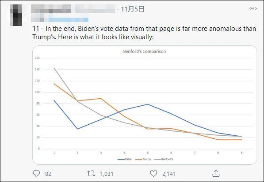Screen dimensions: 264x182
Task: Click the blurred reply-to mention link
Action: (69, 20)
